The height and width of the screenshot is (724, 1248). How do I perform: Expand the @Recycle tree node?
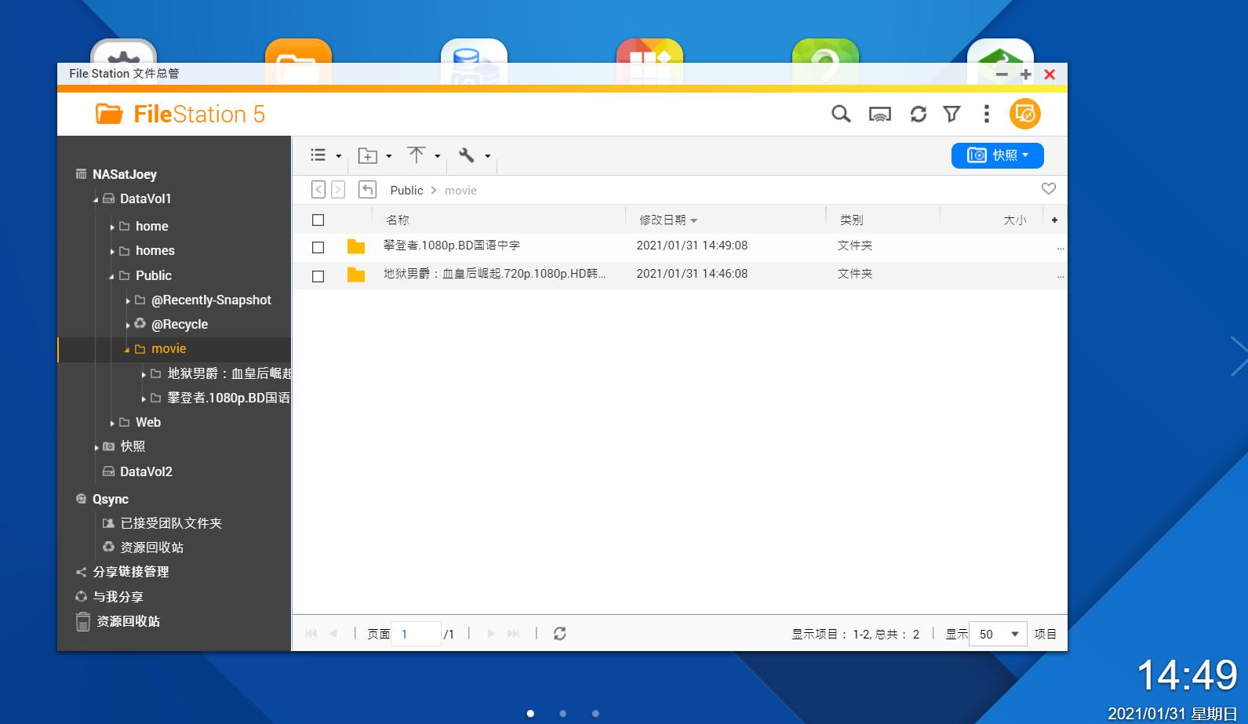(128, 326)
